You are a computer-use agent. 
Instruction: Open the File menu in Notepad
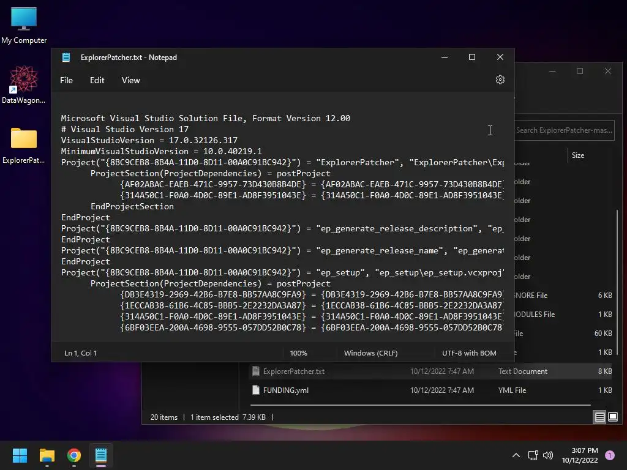pyautogui.click(x=66, y=80)
